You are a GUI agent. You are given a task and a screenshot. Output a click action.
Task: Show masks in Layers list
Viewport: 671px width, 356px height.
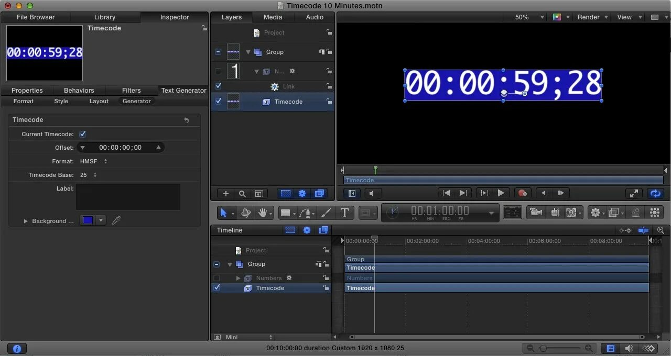(285, 193)
